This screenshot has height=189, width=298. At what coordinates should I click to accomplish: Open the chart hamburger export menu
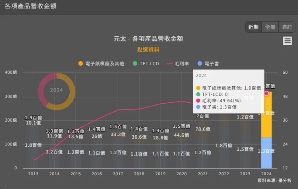(287, 41)
